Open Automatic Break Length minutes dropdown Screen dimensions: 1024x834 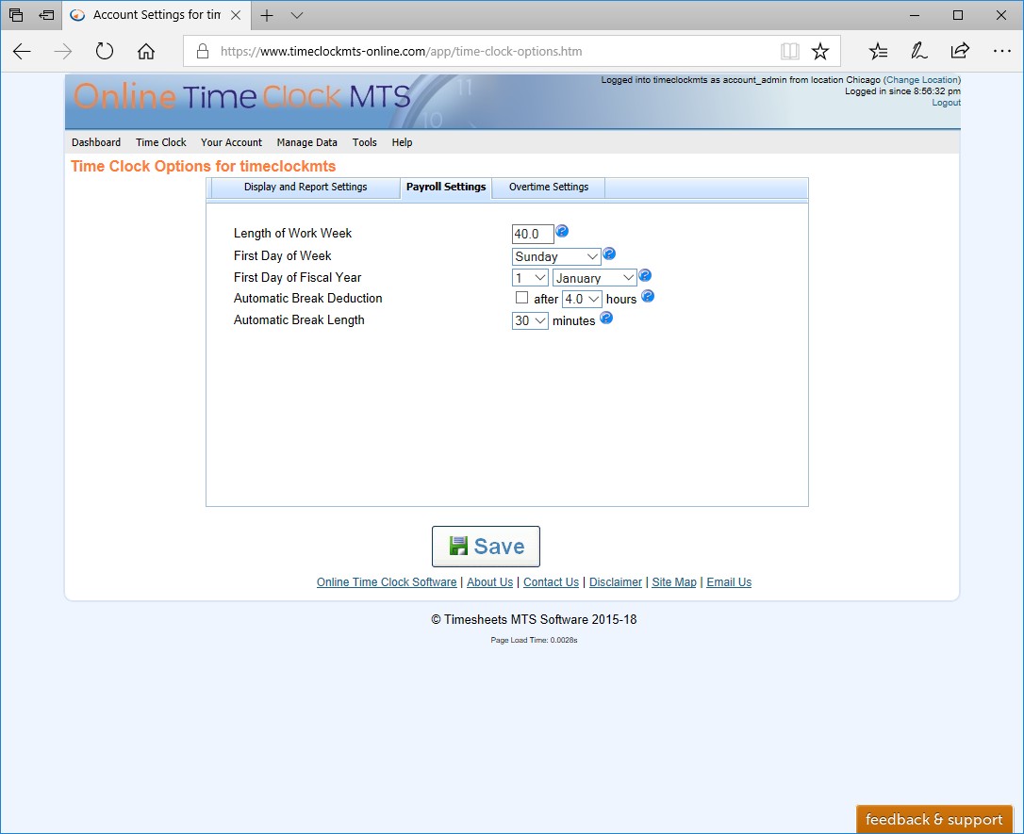pos(530,320)
